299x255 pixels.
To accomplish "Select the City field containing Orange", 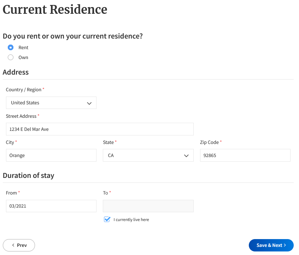I will (51, 155).
